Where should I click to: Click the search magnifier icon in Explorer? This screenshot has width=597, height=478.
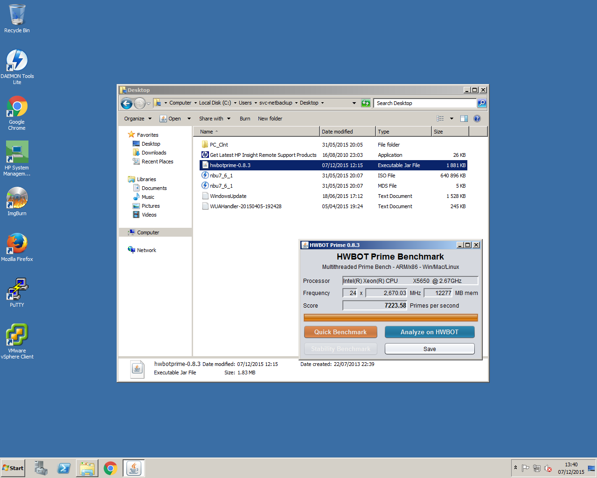point(482,103)
